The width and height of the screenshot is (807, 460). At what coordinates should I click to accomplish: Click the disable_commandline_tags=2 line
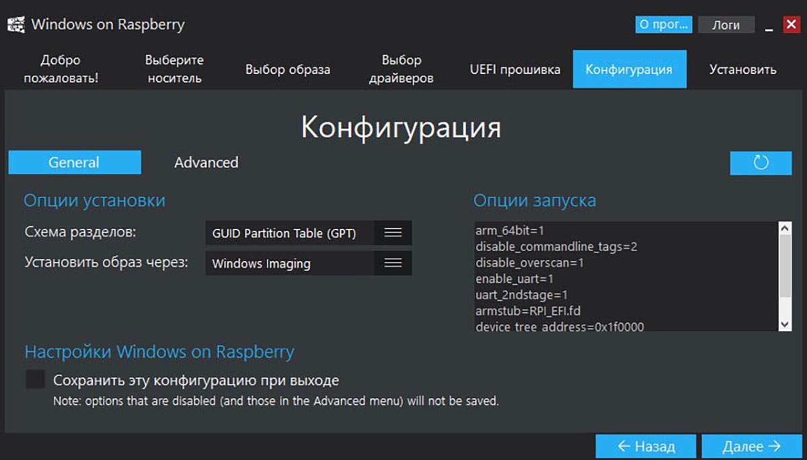coord(556,246)
